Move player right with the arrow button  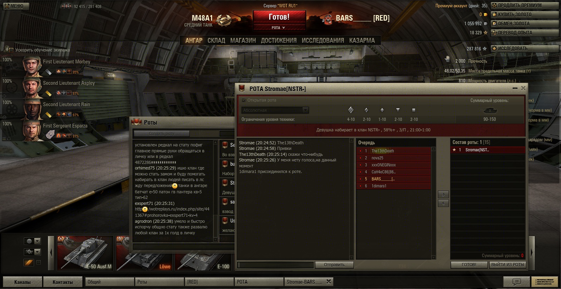[x=443, y=194]
